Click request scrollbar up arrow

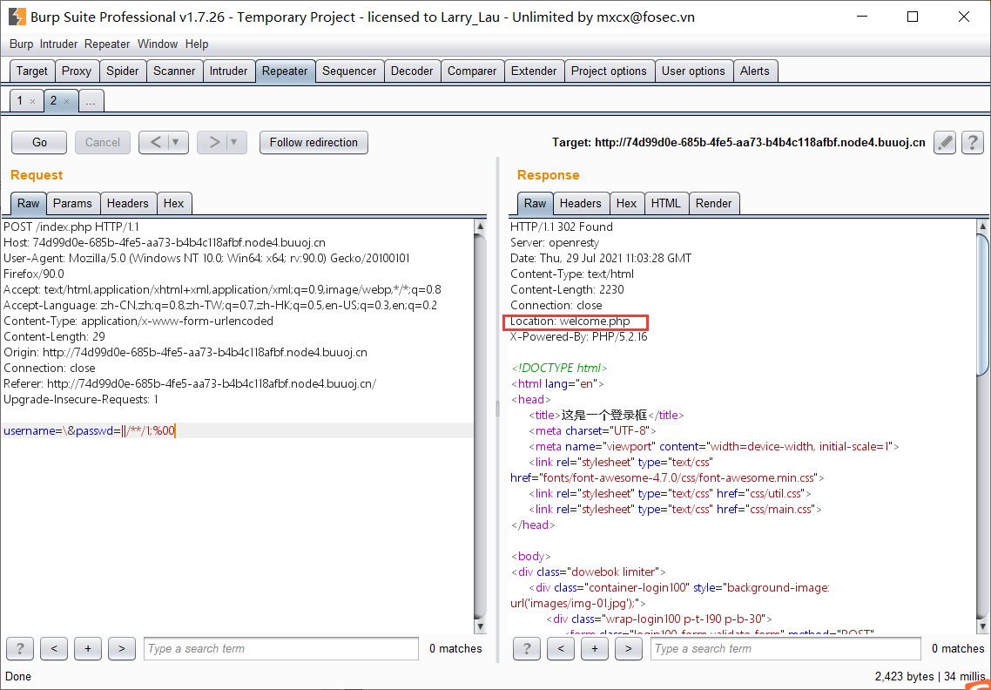click(x=481, y=227)
